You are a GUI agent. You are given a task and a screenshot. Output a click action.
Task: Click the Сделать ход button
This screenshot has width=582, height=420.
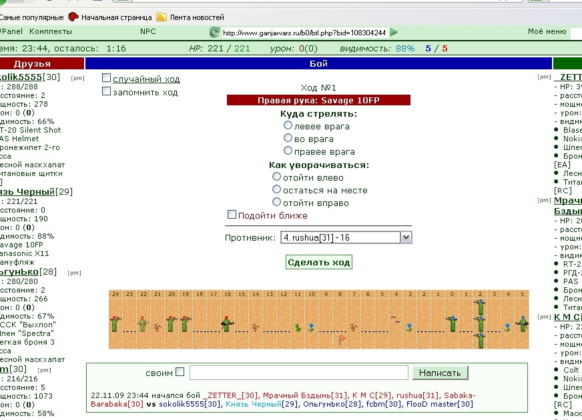(319, 262)
